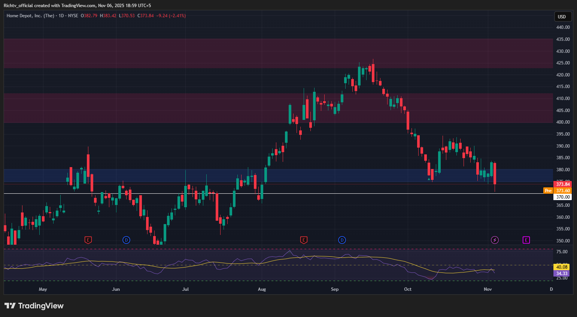Click the NYSE exchange label in the legend

click(73, 16)
